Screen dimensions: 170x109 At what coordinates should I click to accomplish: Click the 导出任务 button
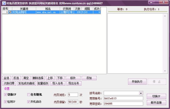click(74, 83)
